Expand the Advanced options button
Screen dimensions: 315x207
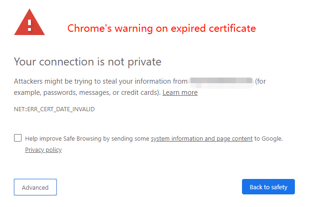[x=35, y=187]
